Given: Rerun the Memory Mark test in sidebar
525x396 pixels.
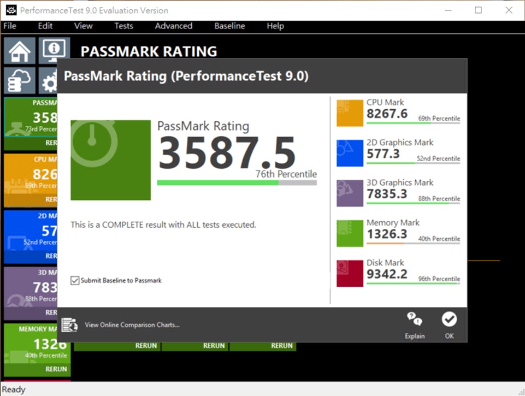Looking at the screenshot, I should pyautogui.click(x=56, y=369).
